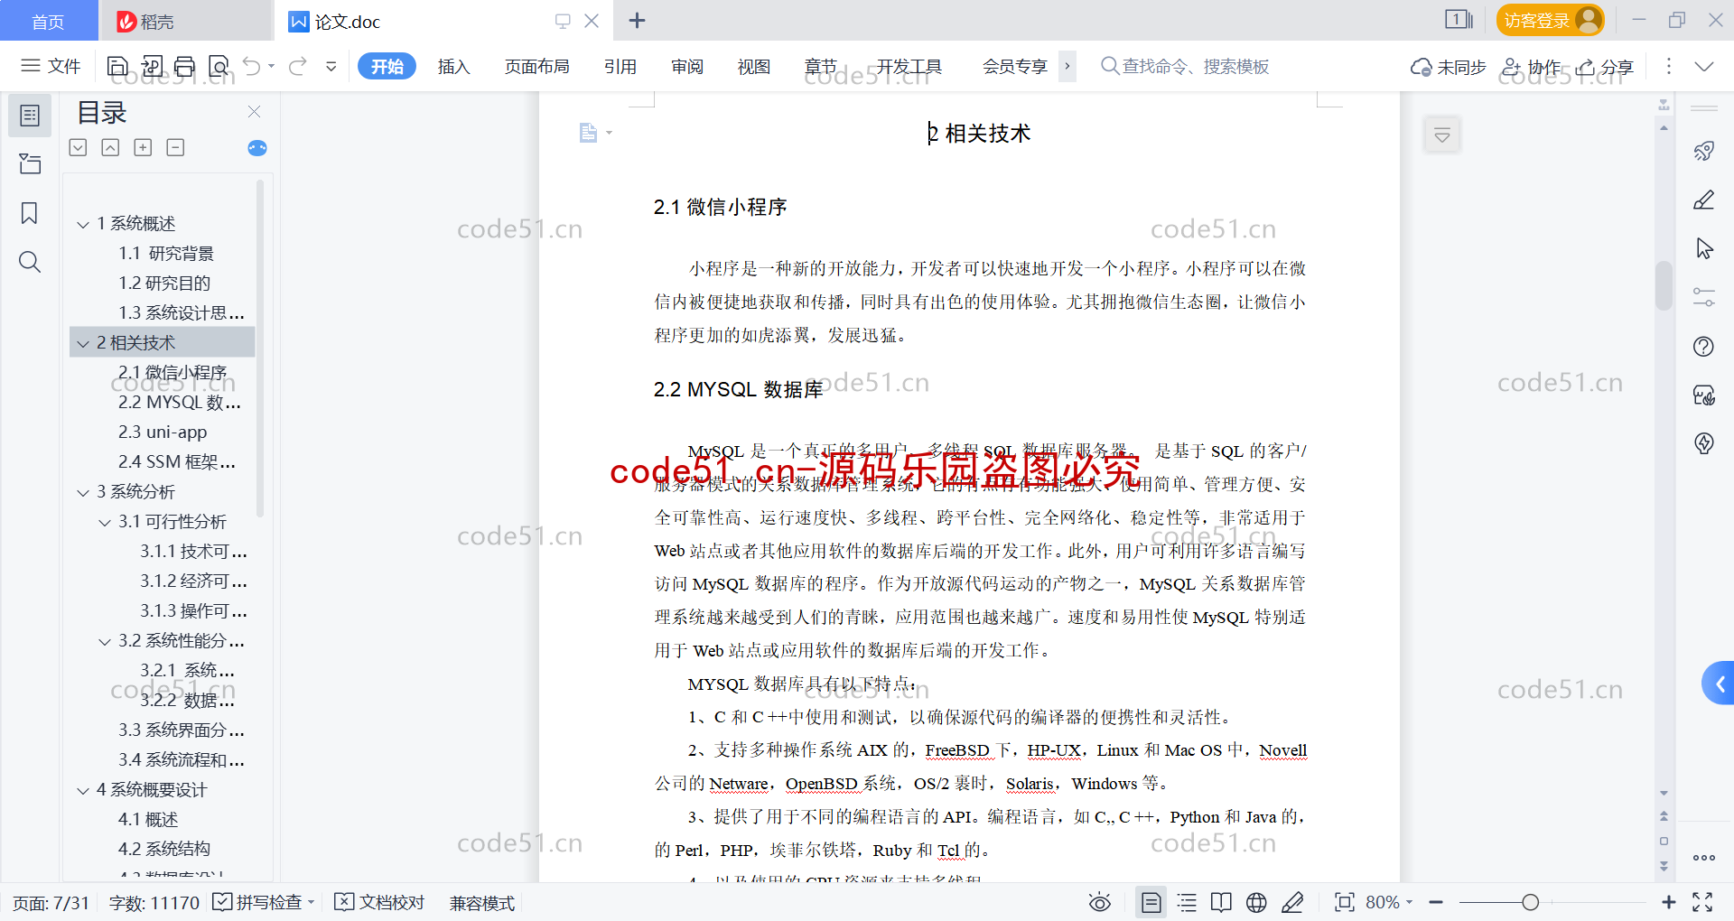Click the Print icon in quick toolbar
The width and height of the screenshot is (1734, 921).
(185, 66)
